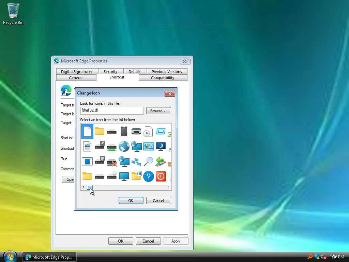Choose the blue globe icon

[x=124, y=146]
